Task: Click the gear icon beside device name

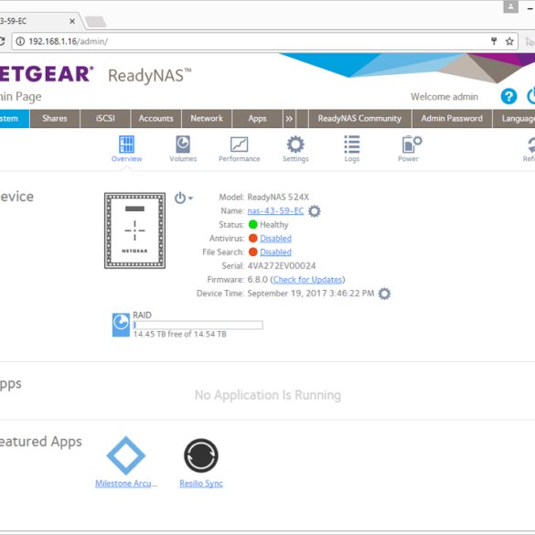Action: [315, 211]
